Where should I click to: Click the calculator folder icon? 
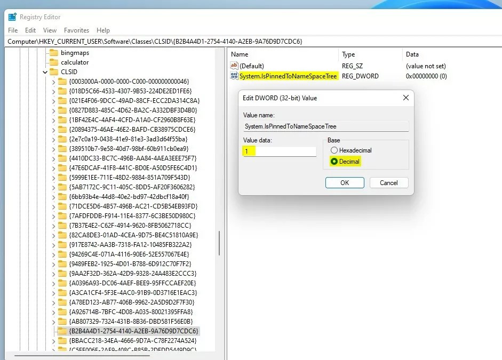[x=54, y=62]
